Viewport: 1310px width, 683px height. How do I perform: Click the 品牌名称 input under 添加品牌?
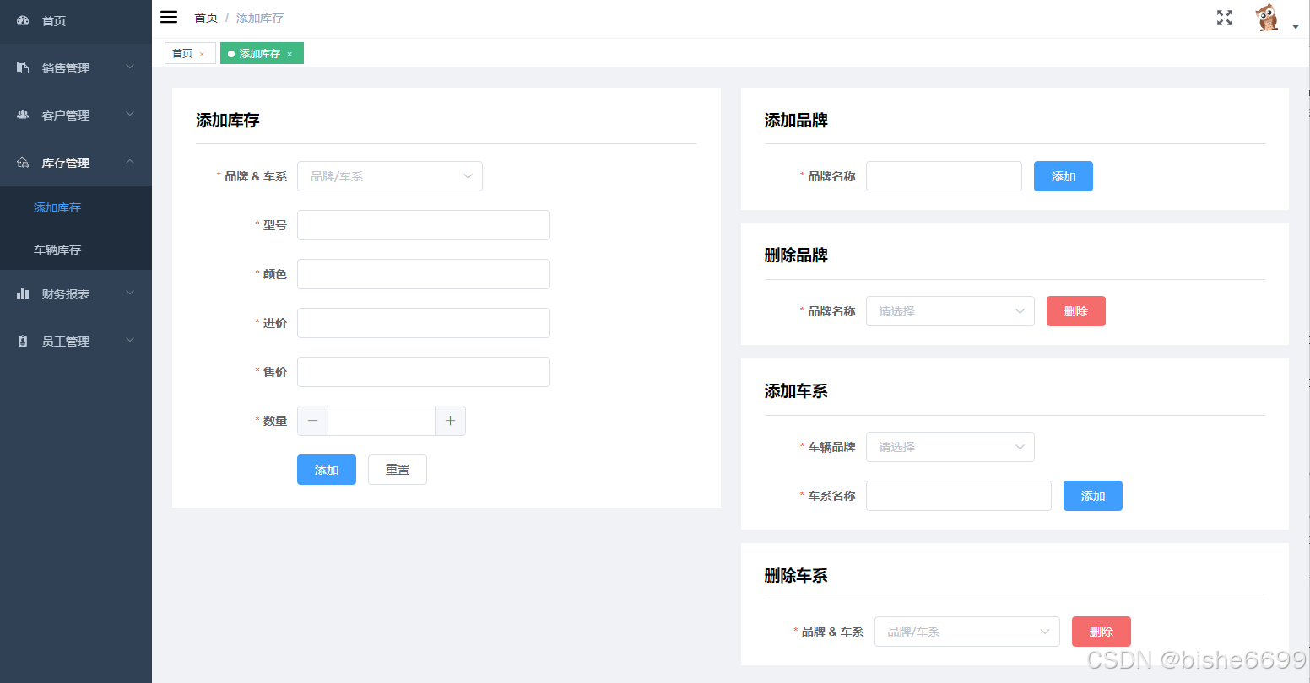click(x=943, y=175)
